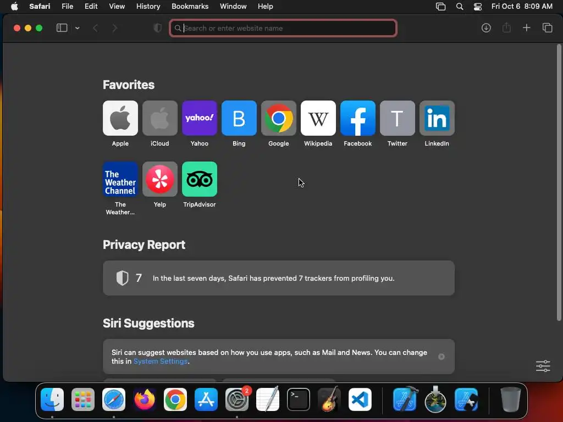Open the Facebook favorite
The image size is (563, 422).
(x=357, y=118)
